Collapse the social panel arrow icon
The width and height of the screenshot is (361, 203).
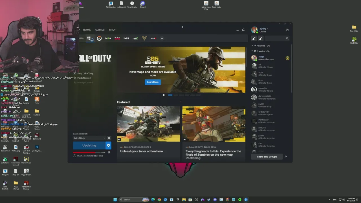pos(286,156)
